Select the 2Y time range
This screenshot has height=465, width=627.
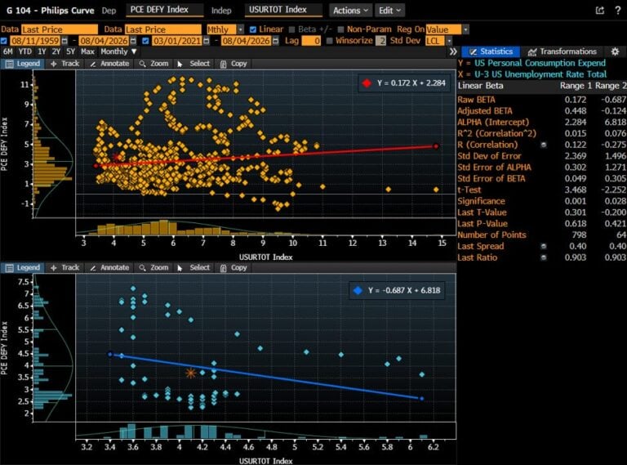pos(56,51)
